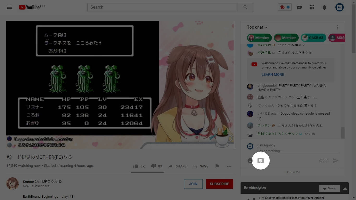Open the notifications bell
This screenshot has height=200, width=356.
[x=324, y=7]
